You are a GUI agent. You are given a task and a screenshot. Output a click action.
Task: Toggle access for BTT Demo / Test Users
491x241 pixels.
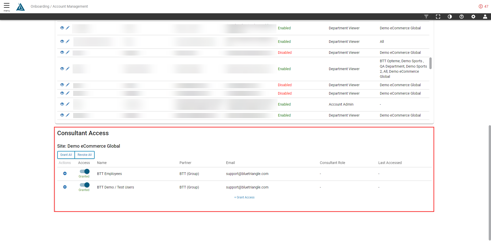pyautogui.click(x=85, y=185)
